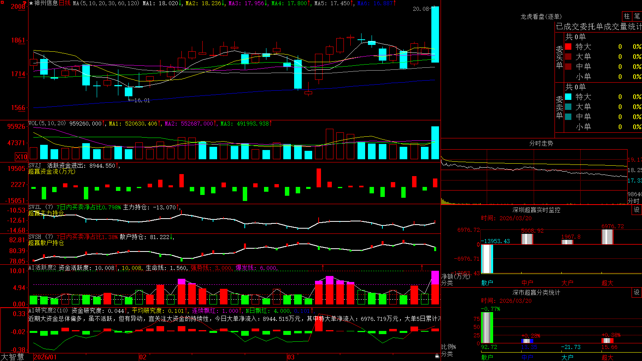Click the 日线 period label
The width and height of the screenshot is (642, 361).
pyautogui.click(x=65, y=3)
